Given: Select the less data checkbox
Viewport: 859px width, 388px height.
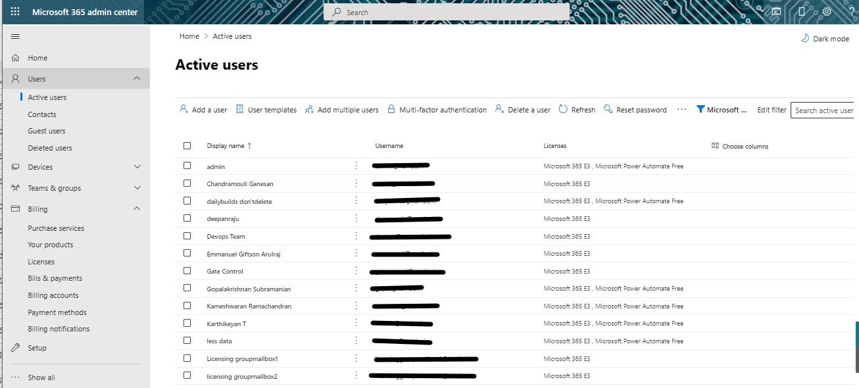Looking at the screenshot, I should pyautogui.click(x=187, y=341).
